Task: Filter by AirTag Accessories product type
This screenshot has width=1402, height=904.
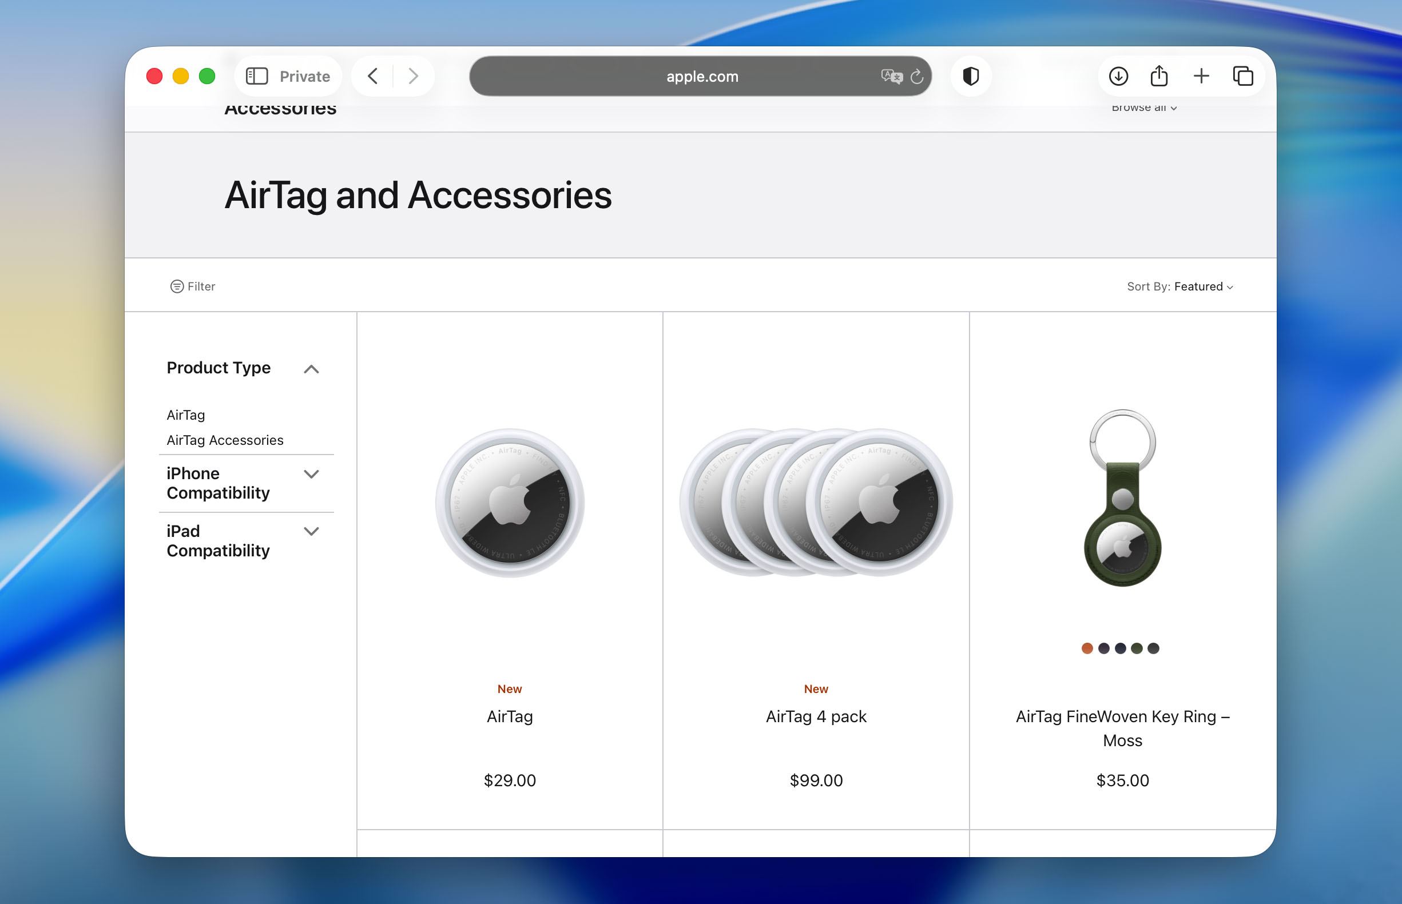Action: pyautogui.click(x=225, y=440)
